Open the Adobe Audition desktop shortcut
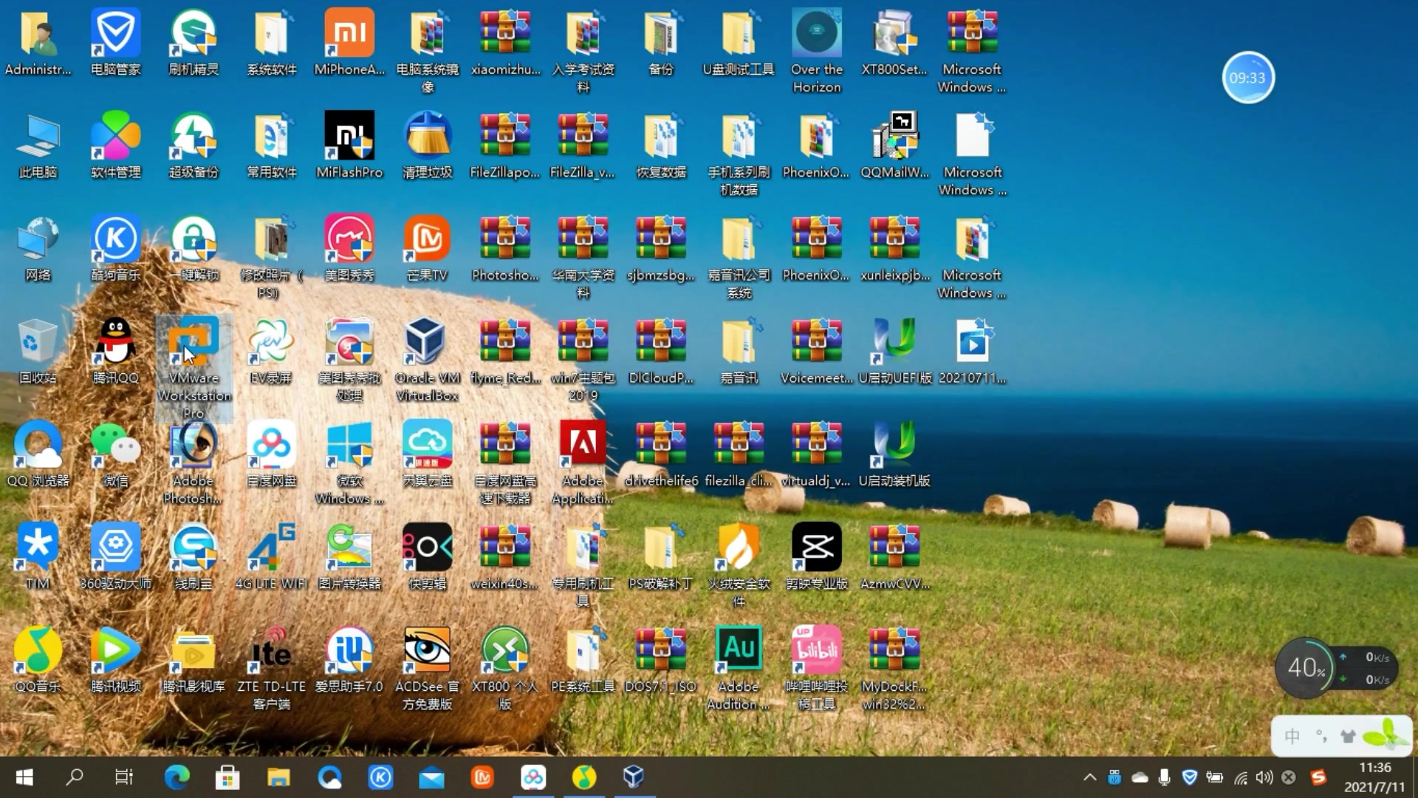1418x798 pixels. (739, 668)
